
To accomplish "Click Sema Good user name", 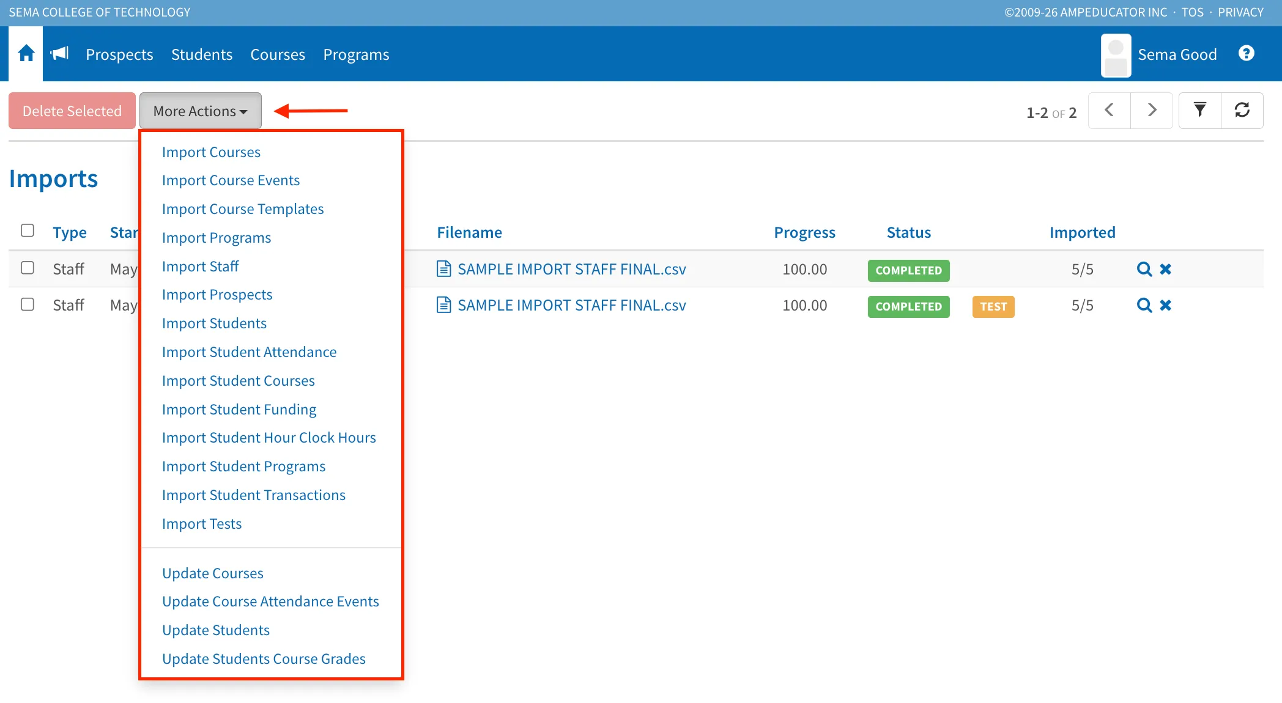I will click(1177, 54).
